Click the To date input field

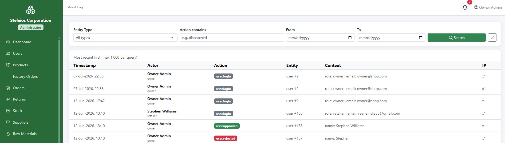pos(391,38)
